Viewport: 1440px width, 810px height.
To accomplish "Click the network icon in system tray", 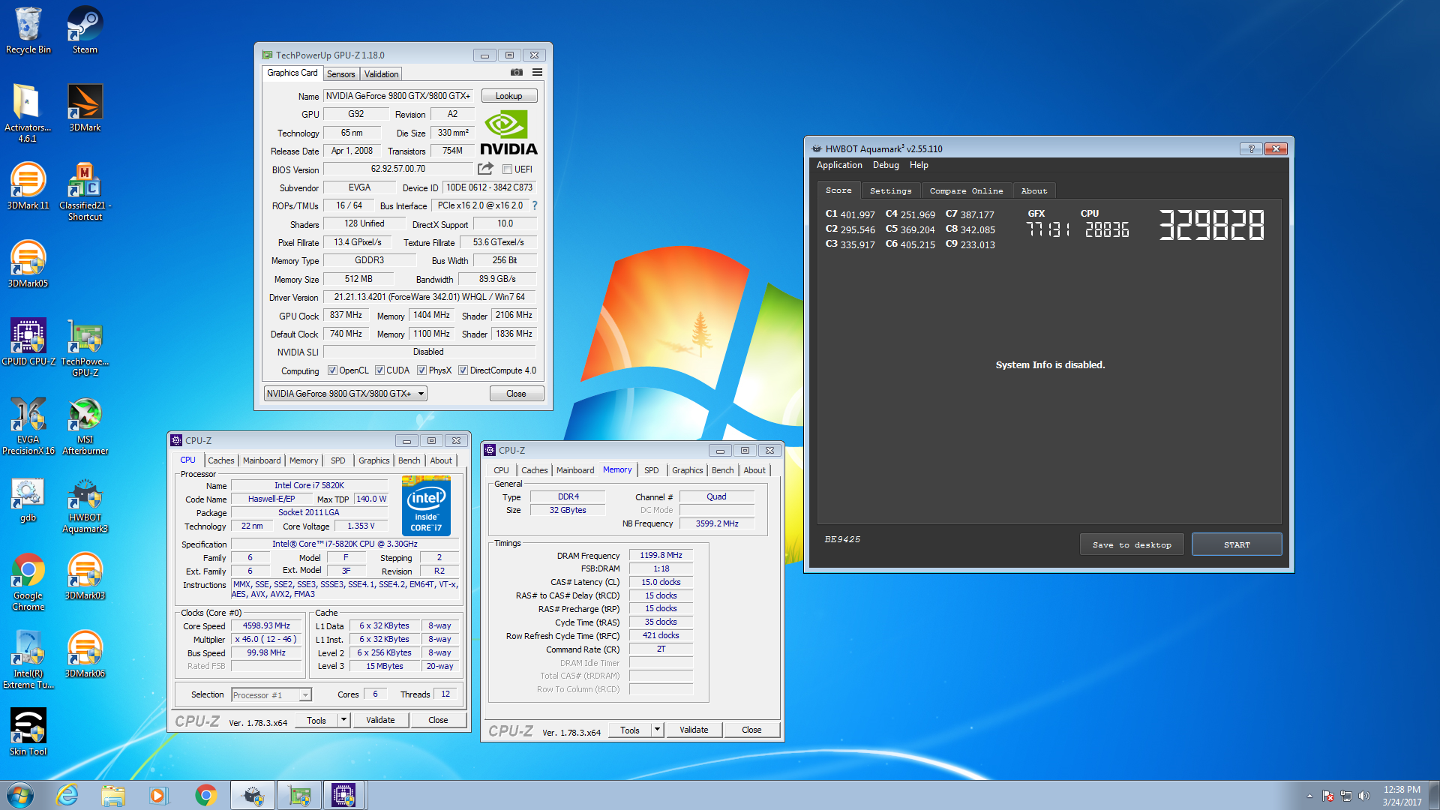I will (x=1346, y=796).
